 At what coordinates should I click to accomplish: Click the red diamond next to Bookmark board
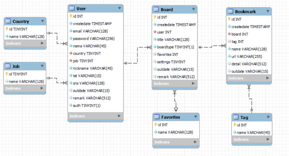(229, 34)
